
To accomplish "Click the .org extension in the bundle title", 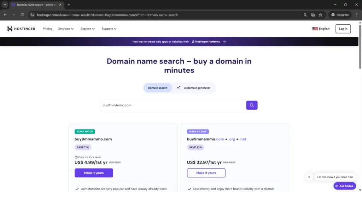I will click(232, 139).
